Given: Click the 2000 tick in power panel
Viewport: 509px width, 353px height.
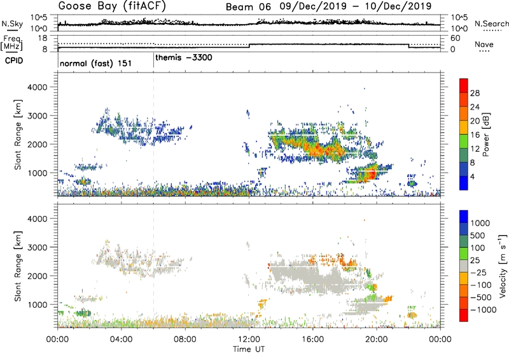Looking at the screenshot, I should click(x=38, y=144).
